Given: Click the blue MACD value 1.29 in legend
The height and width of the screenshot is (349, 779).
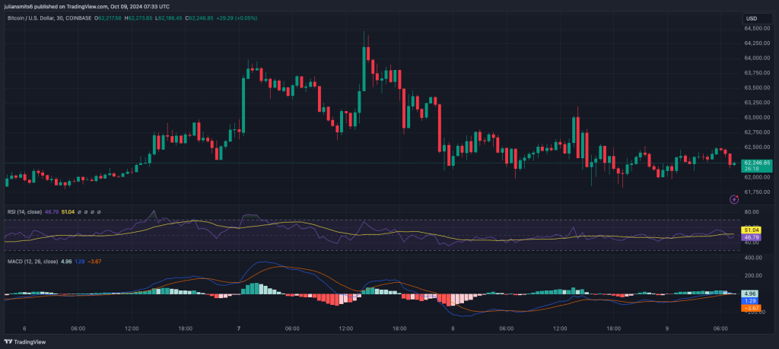Looking at the screenshot, I should (79, 261).
